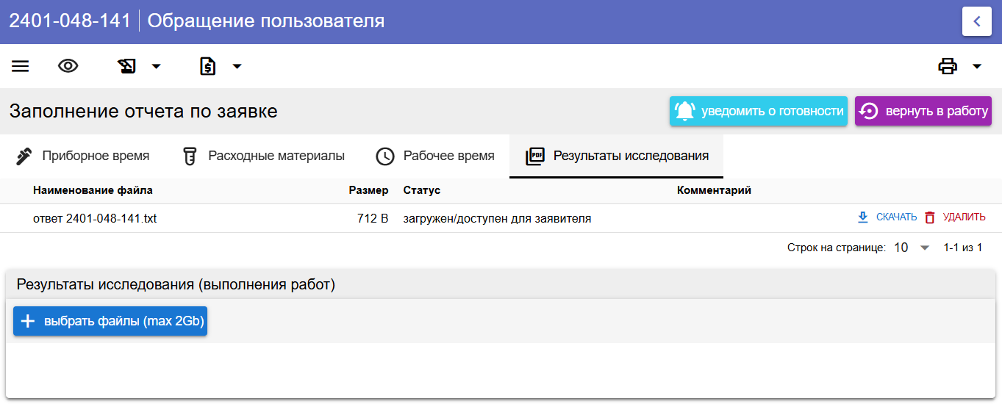Click the printer icon

tap(948, 67)
